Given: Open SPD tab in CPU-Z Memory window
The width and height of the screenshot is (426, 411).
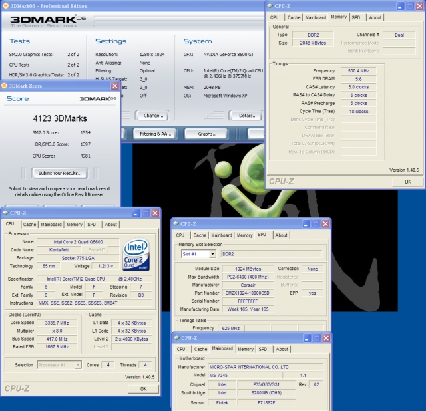Looking at the screenshot, I should coord(356,18).
